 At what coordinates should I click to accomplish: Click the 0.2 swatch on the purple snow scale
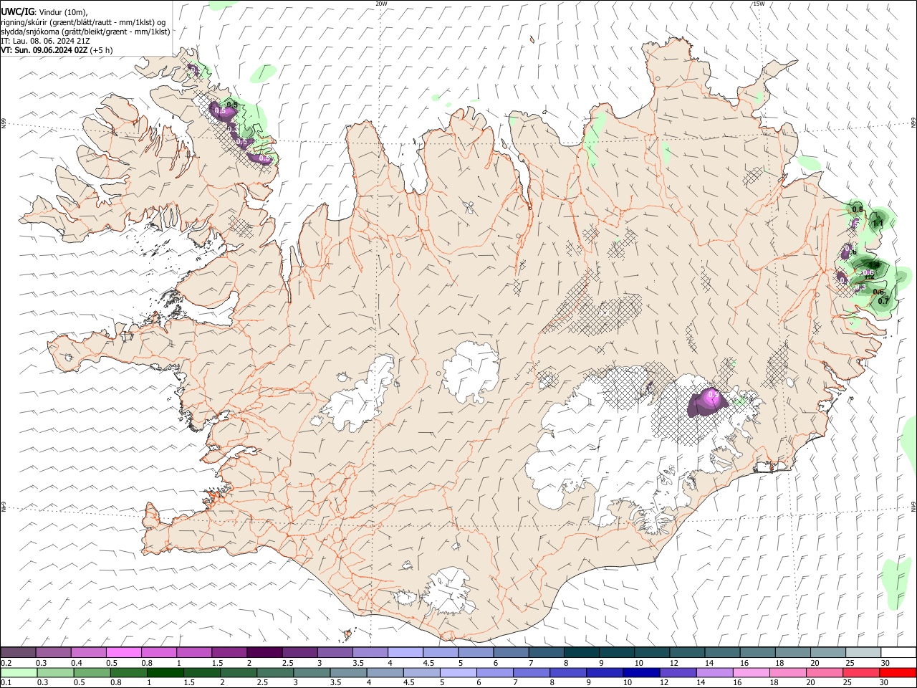18,652
